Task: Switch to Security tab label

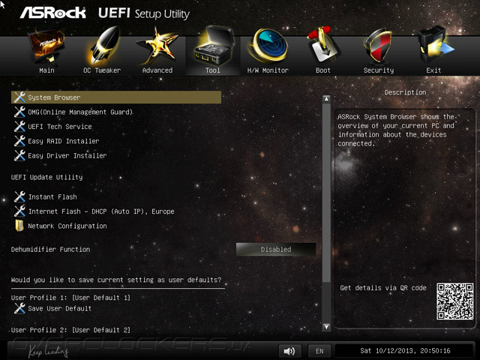Action: click(379, 70)
